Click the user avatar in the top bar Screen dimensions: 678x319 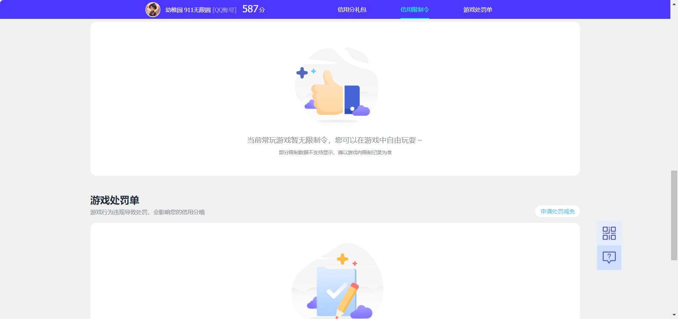(153, 9)
